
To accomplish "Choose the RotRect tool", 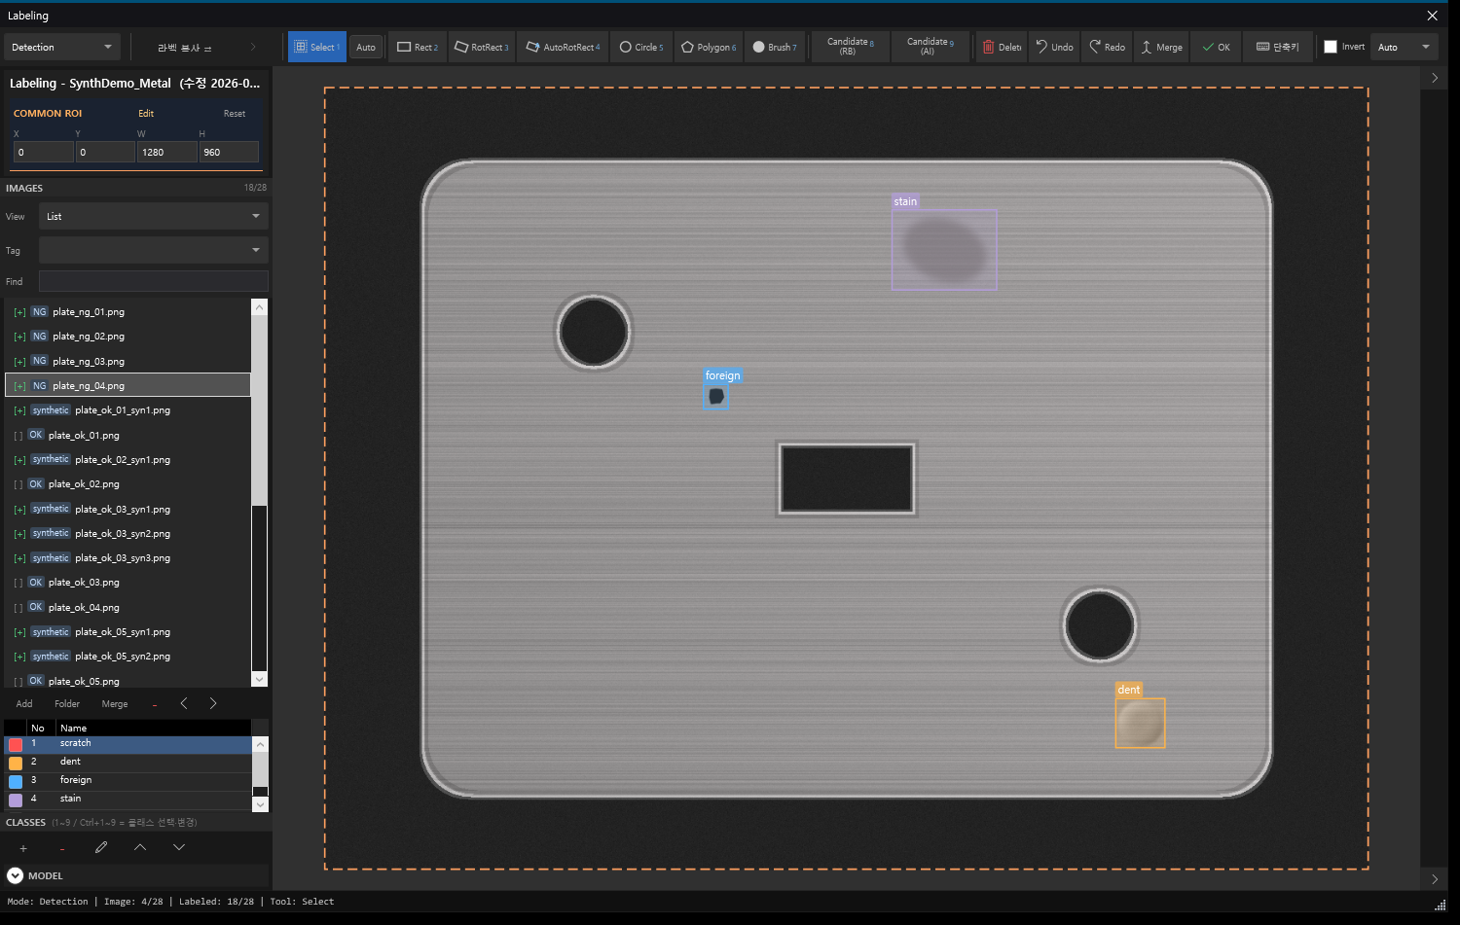I will pyautogui.click(x=482, y=47).
